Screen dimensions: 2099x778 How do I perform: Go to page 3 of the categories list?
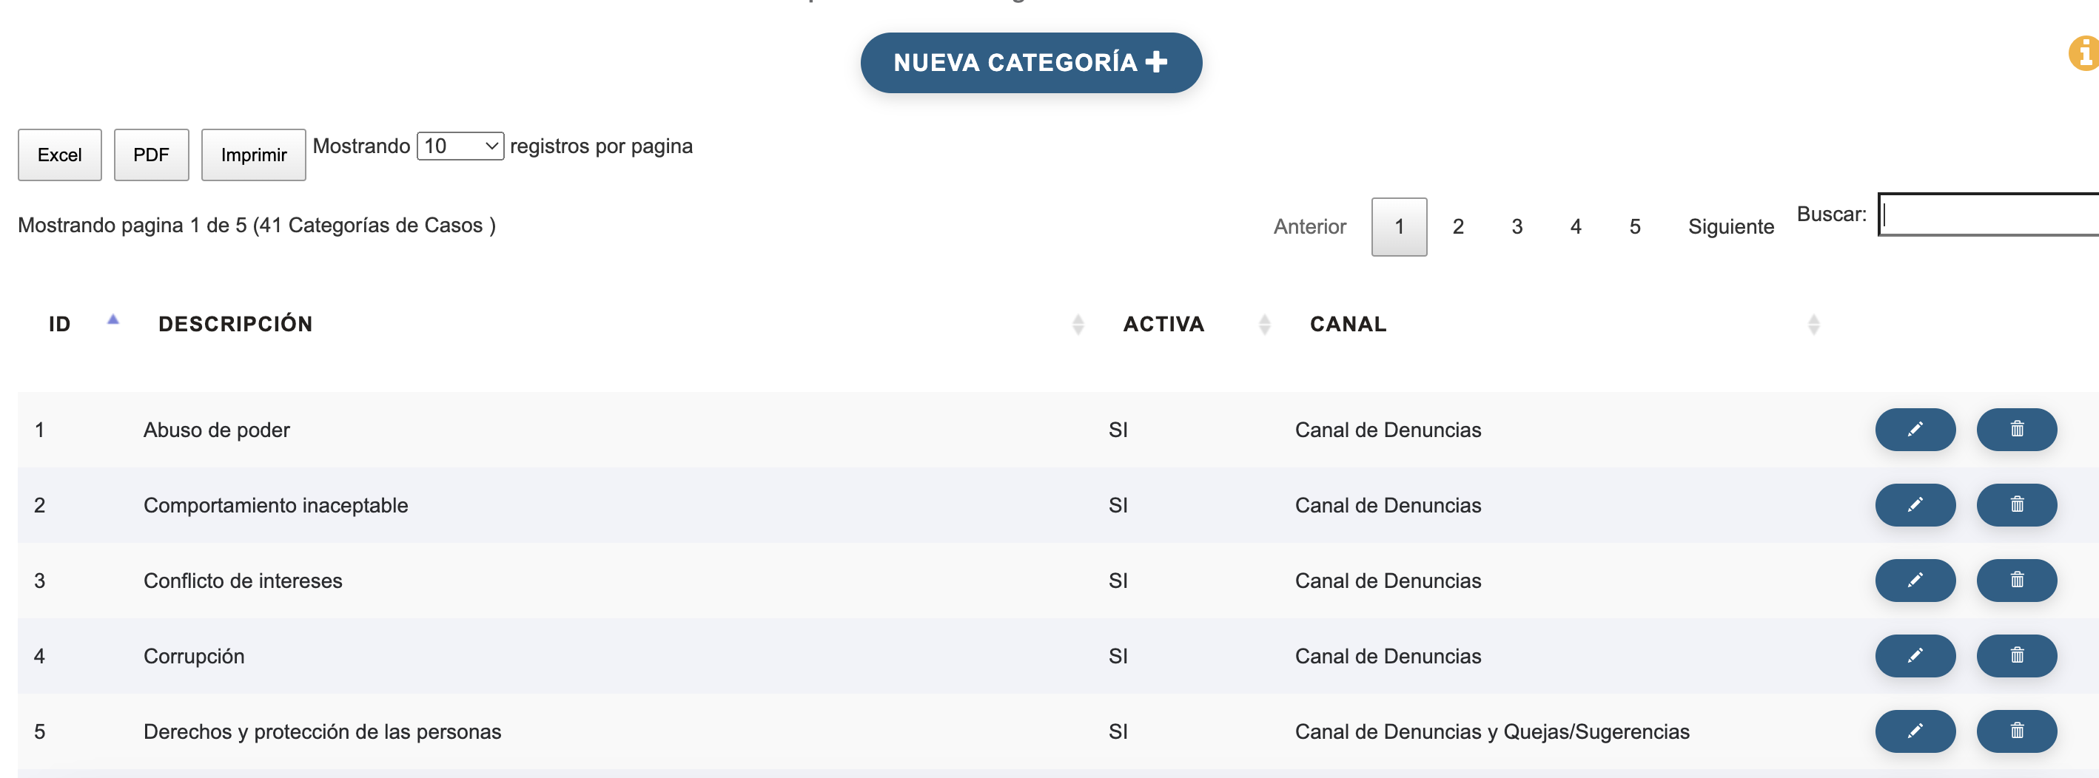(1517, 226)
